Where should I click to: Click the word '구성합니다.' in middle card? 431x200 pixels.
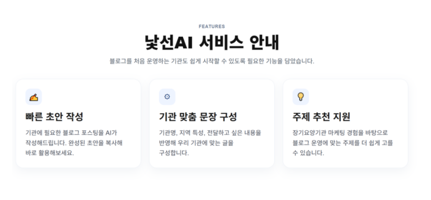pos(174,153)
